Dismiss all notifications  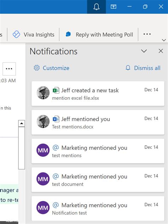[147, 68]
